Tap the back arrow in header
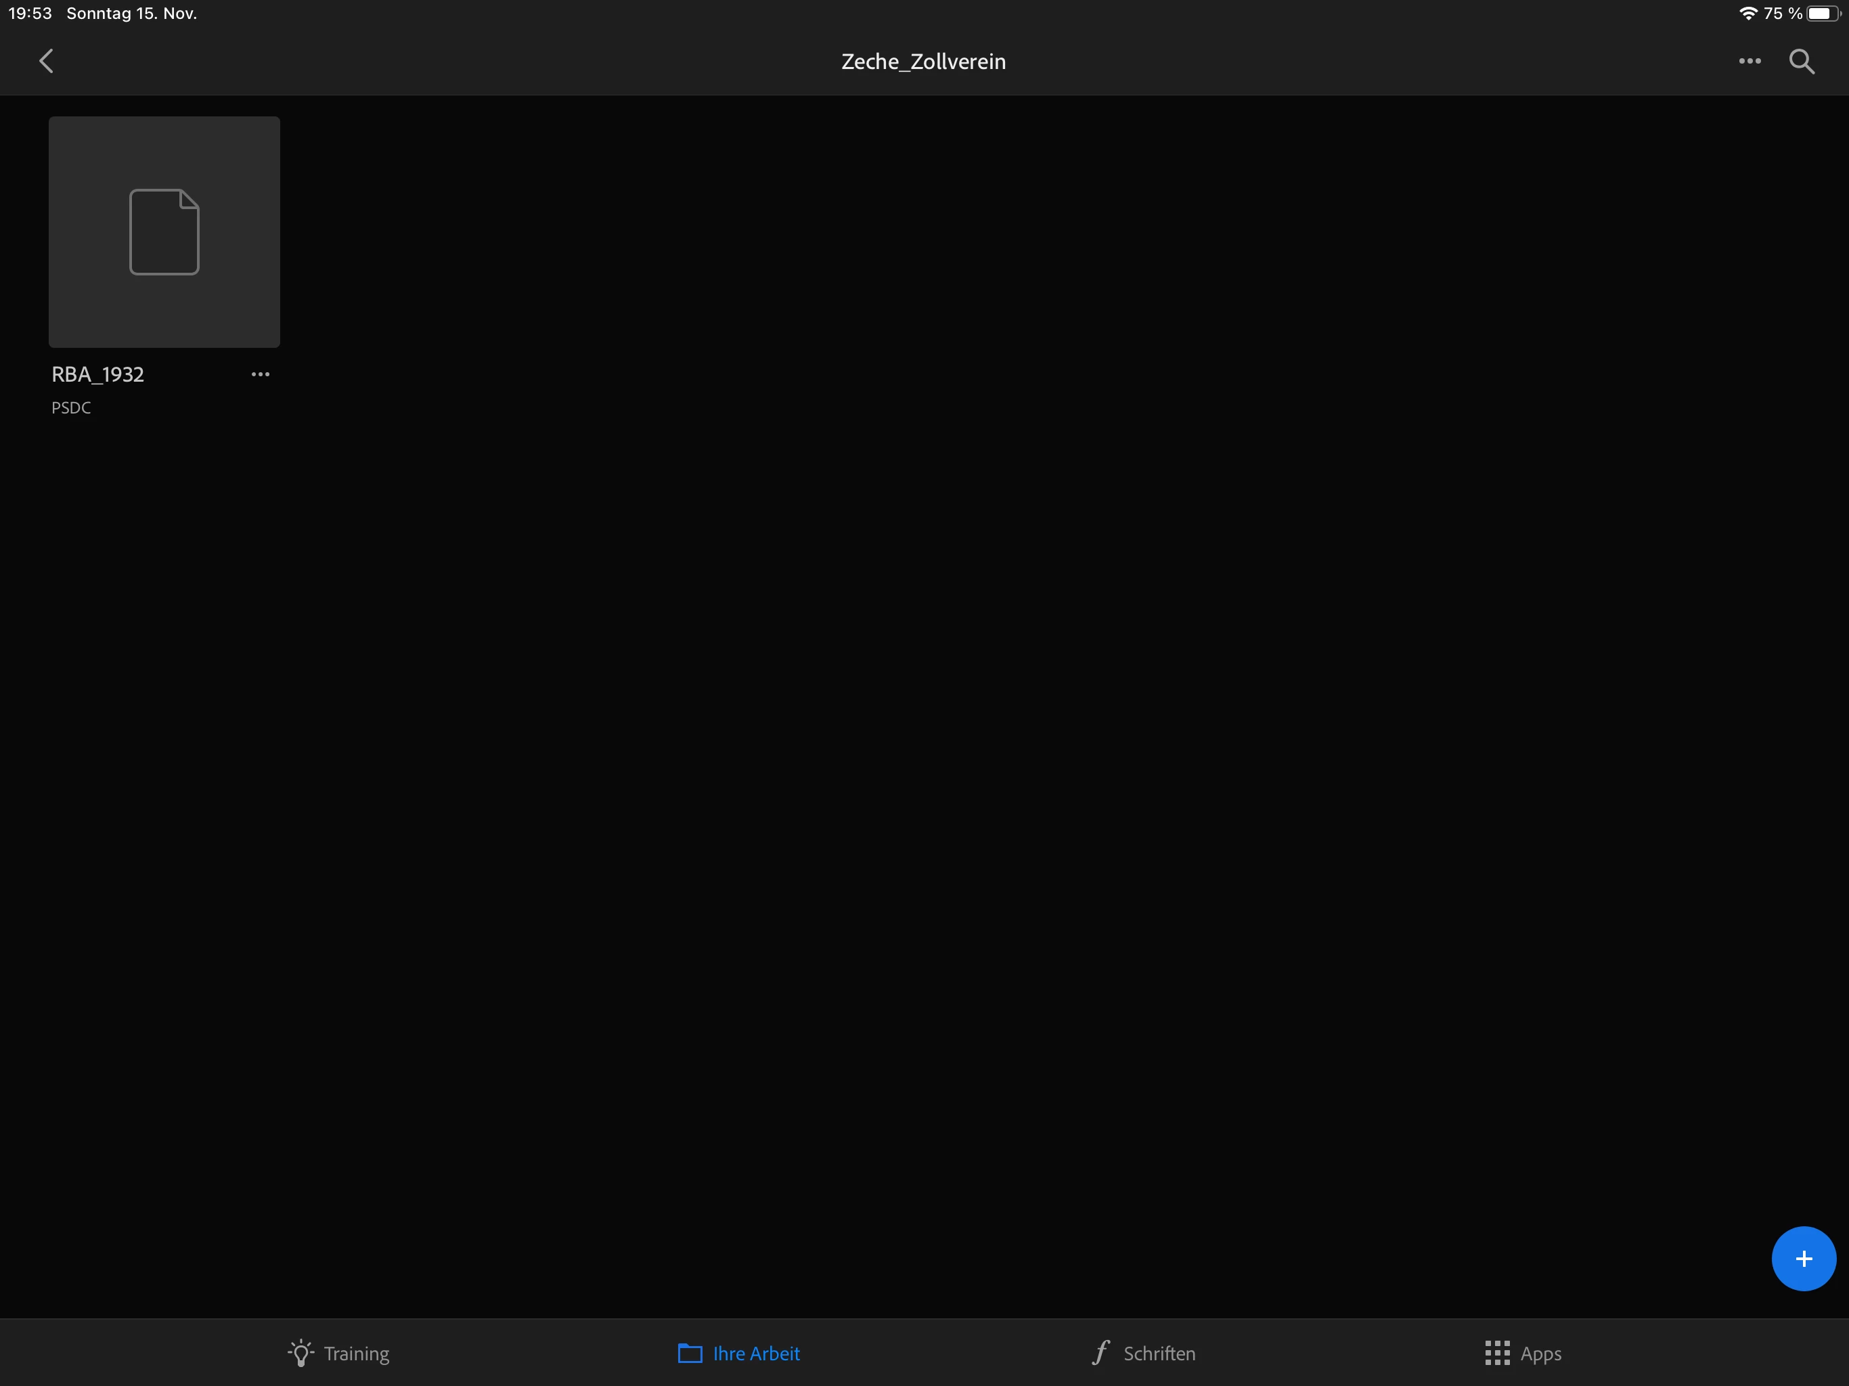1849x1386 pixels. pos(46,61)
